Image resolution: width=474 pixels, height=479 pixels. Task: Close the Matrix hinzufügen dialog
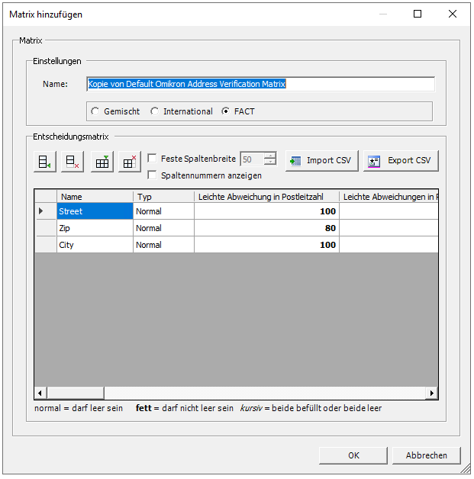pos(453,14)
